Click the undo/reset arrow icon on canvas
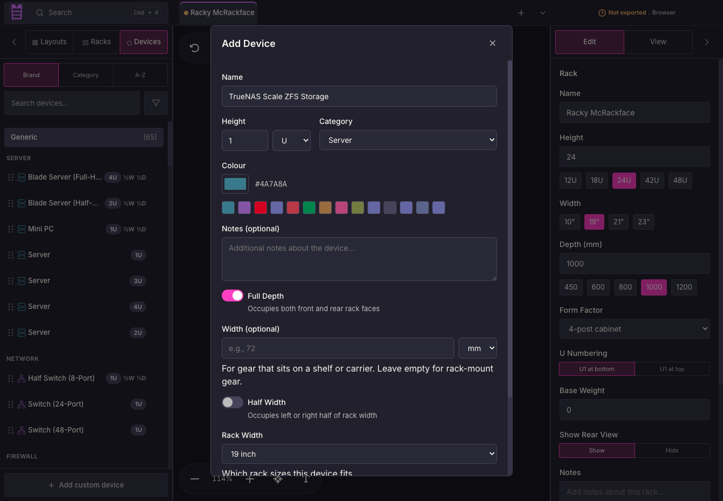 click(x=195, y=48)
